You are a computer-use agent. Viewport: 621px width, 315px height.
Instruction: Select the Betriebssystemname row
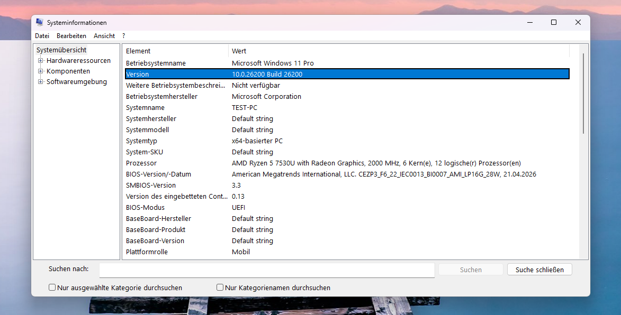[347, 63]
